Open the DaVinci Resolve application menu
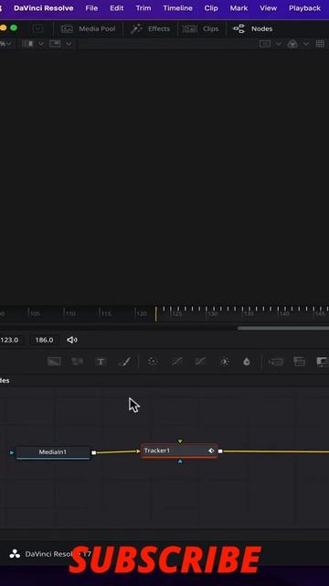 pyautogui.click(x=43, y=8)
